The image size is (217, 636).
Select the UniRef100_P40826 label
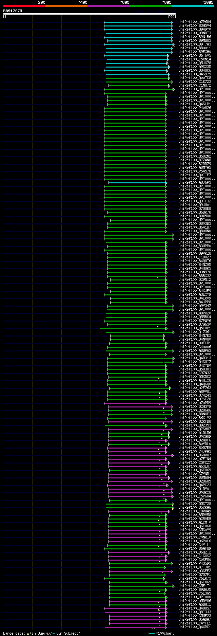pos(195,108)
